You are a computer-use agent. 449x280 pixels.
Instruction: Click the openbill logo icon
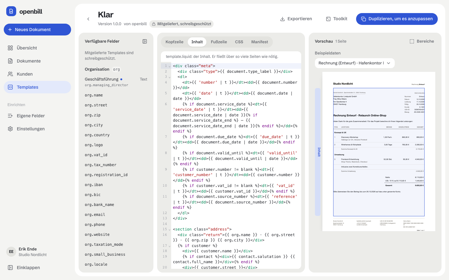(11, 11)
